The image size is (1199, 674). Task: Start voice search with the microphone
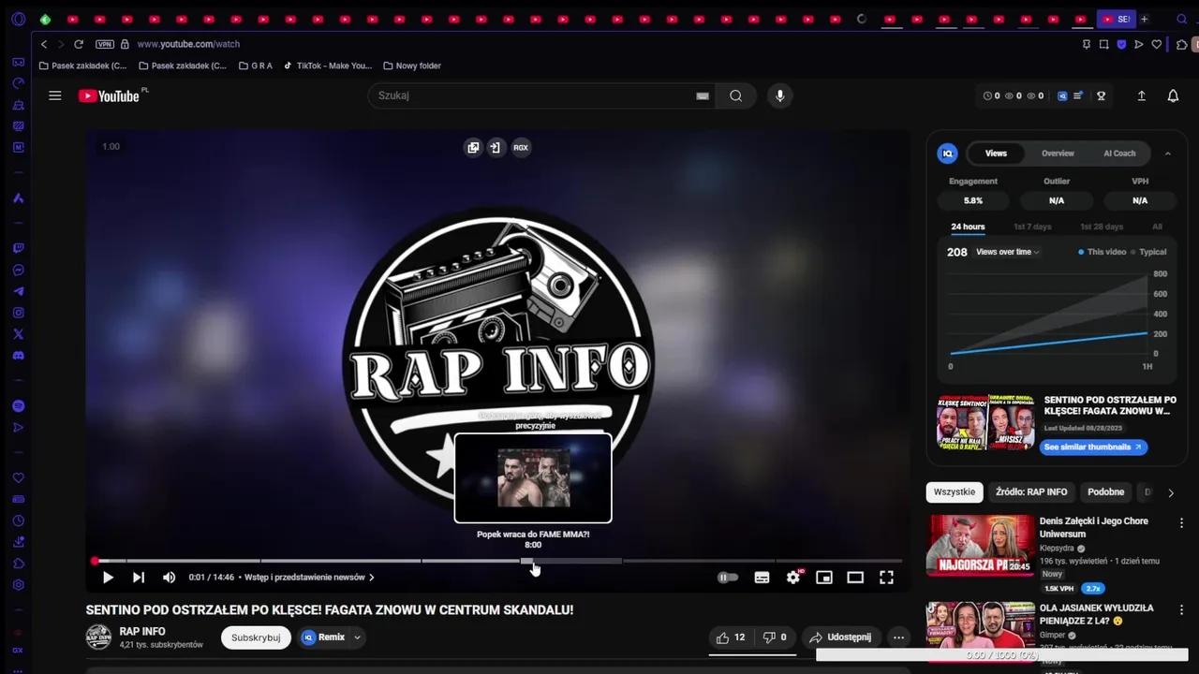[x=779, y=95]
